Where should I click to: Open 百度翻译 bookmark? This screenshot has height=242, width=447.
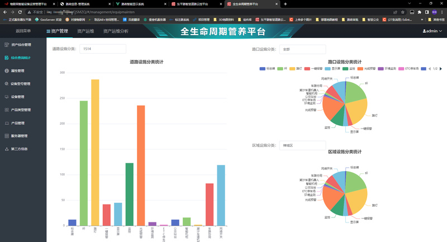[x=131, y=20]
